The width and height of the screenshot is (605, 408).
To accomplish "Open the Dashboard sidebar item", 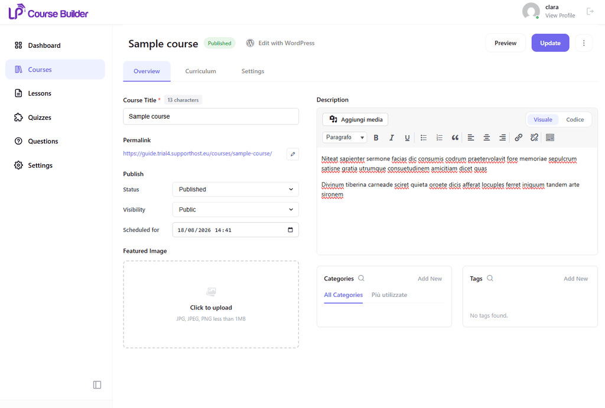I will pos(55,45).
